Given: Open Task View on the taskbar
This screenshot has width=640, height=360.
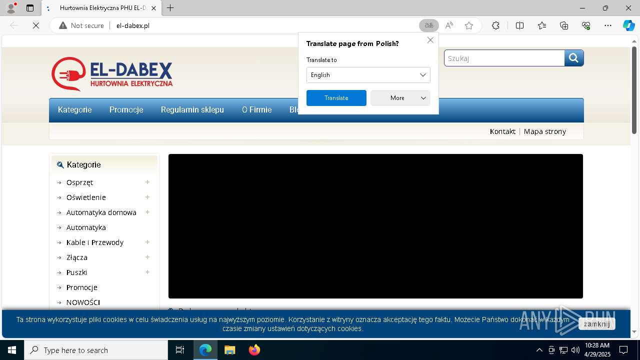Looking at the screenshot, I should pyautogui.click(x=180, y=350).
